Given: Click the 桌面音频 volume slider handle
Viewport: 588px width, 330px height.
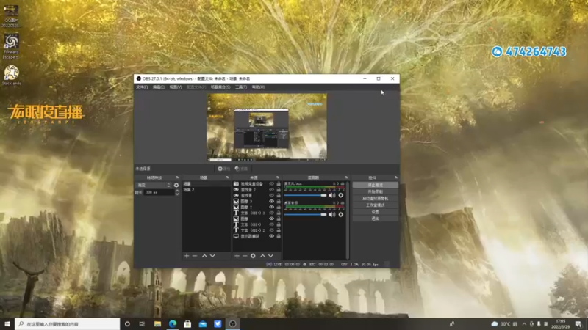Looking at the screenshot, I should pos(323,214).
